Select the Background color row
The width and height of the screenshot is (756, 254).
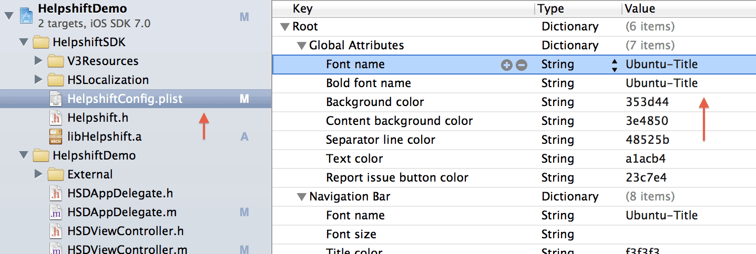pyautogui.click(x=374, y=102)
